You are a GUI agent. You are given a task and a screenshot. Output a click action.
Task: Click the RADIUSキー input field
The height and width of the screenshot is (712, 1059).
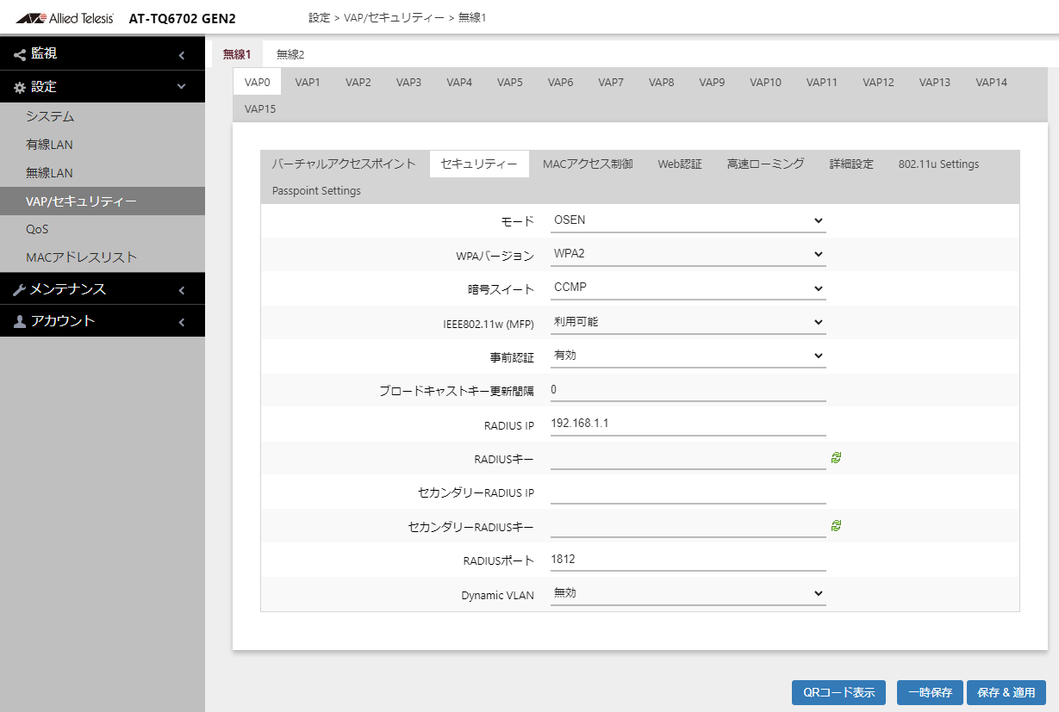click(x=688, y=458)
